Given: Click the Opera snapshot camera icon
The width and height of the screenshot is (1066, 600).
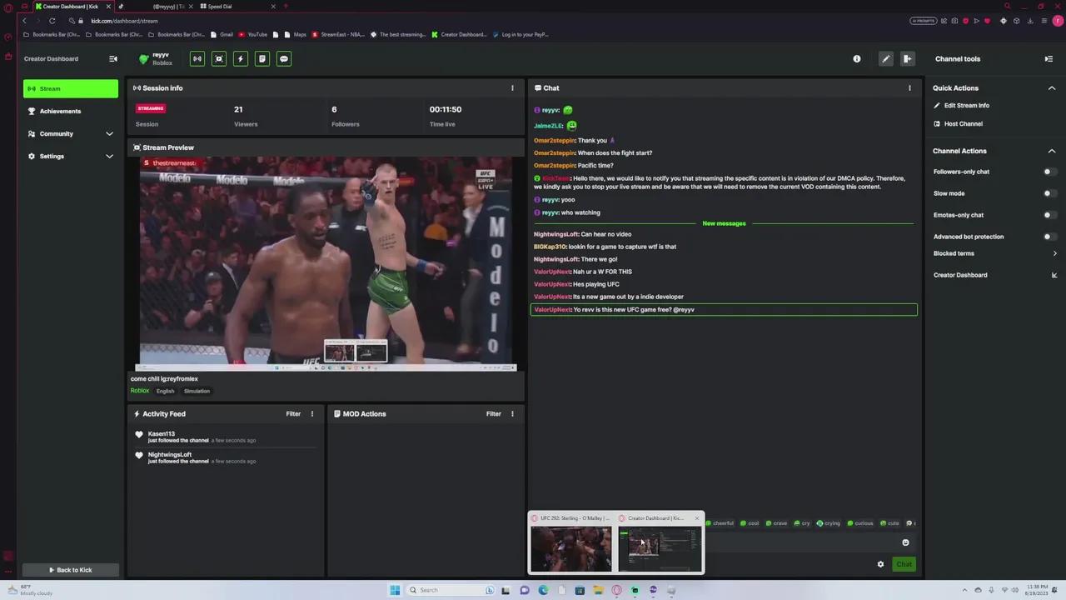Looking at the screenshot, I should point(954,21).
